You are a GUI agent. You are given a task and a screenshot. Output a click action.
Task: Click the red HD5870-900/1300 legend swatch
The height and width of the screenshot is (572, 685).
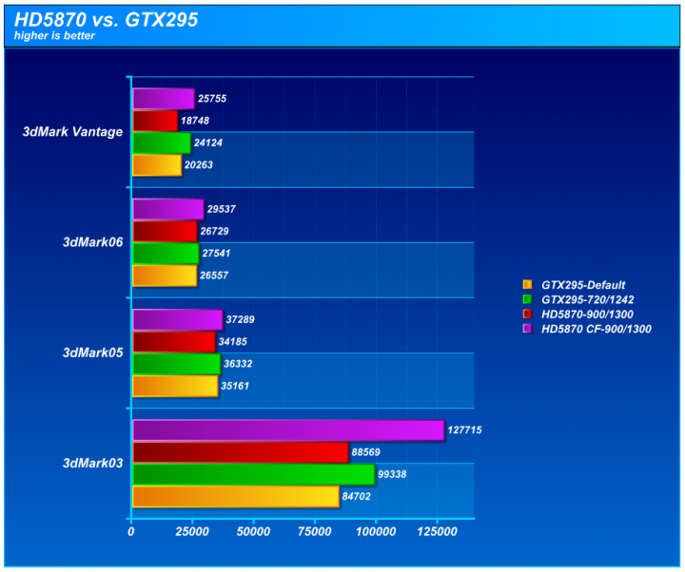coord(527,315)
